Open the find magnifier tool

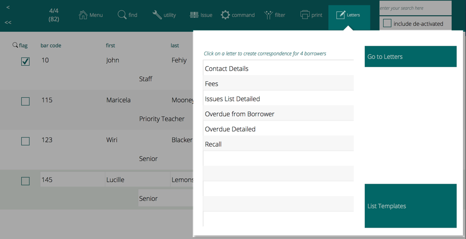(122, 15)
